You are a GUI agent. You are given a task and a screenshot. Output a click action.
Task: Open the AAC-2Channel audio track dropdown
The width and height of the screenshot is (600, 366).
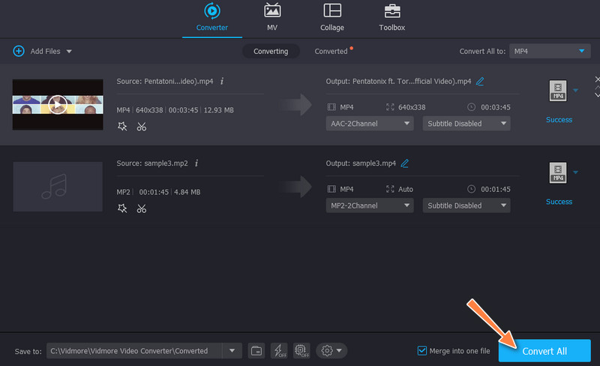point(370,123)
